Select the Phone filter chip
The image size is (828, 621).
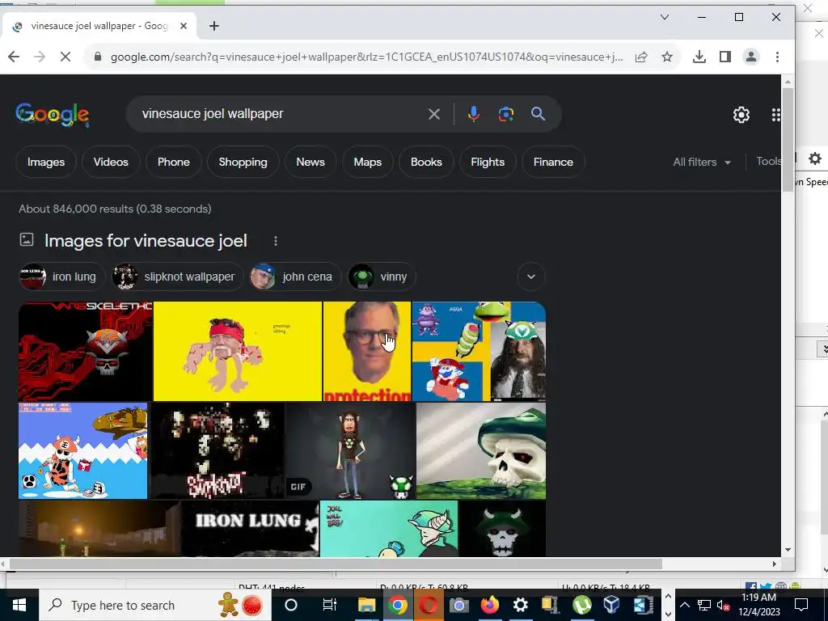(173, 162)
